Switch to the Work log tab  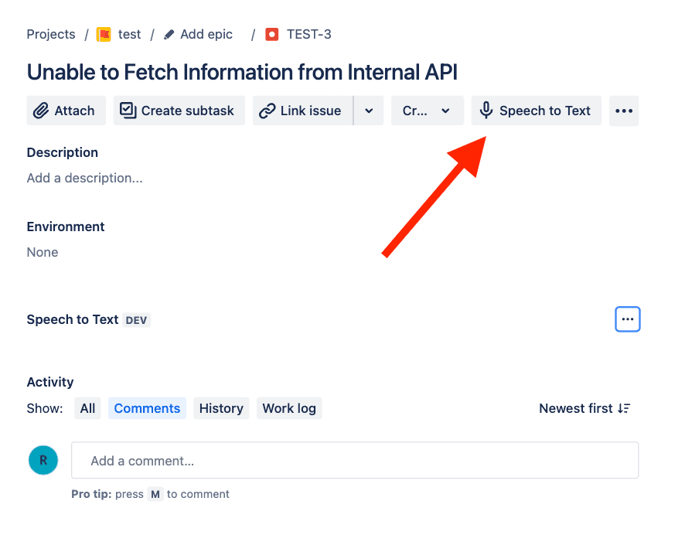click(289, 408)
